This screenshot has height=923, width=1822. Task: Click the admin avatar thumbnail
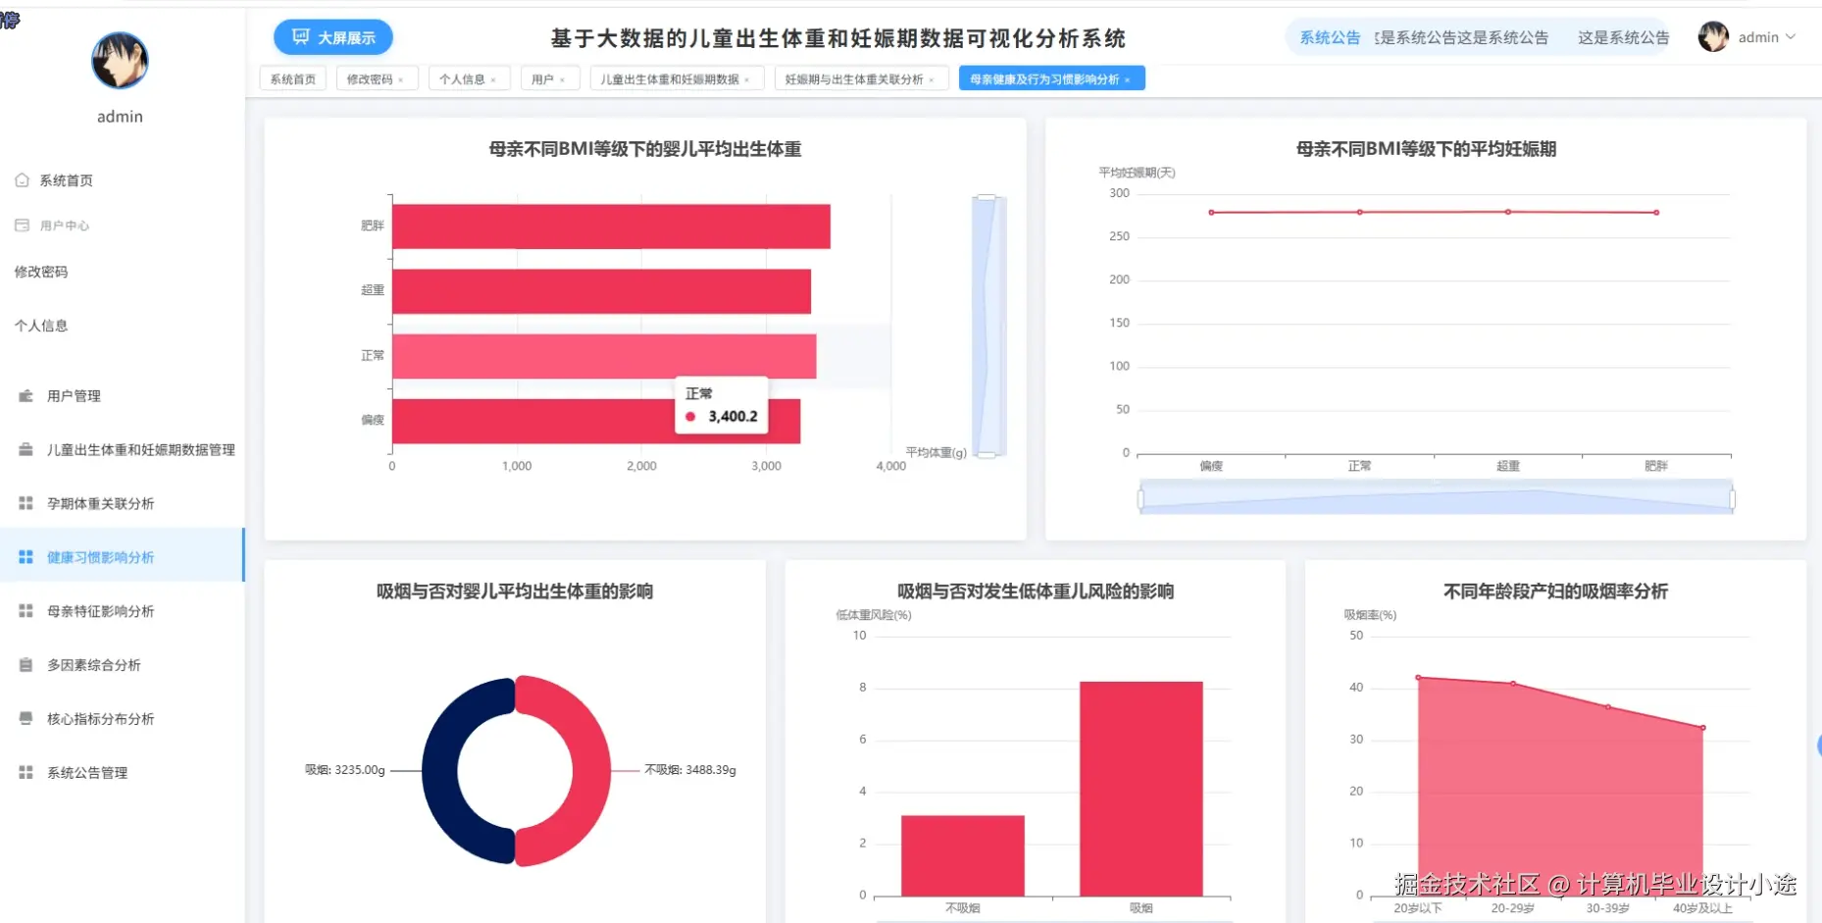tap(1712, 37)
